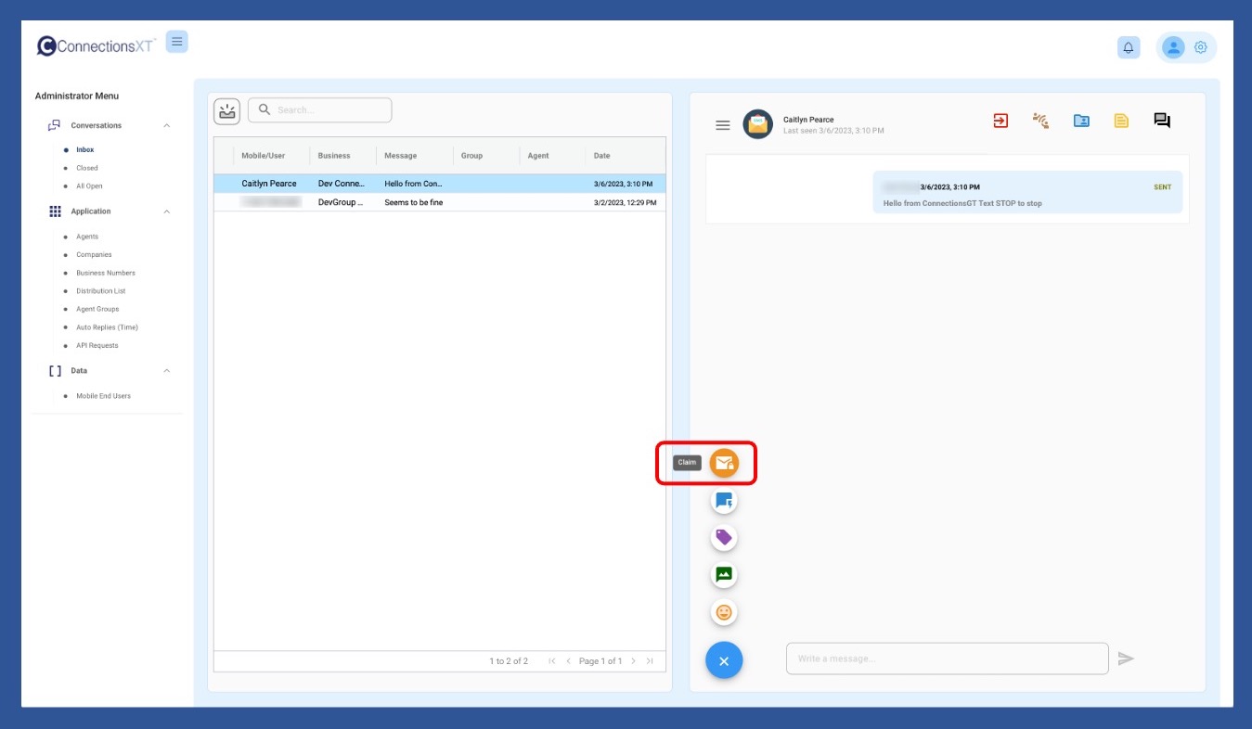Open the emoji smiley picker
The image size is (1252, 729).
[x=724, y=612]
